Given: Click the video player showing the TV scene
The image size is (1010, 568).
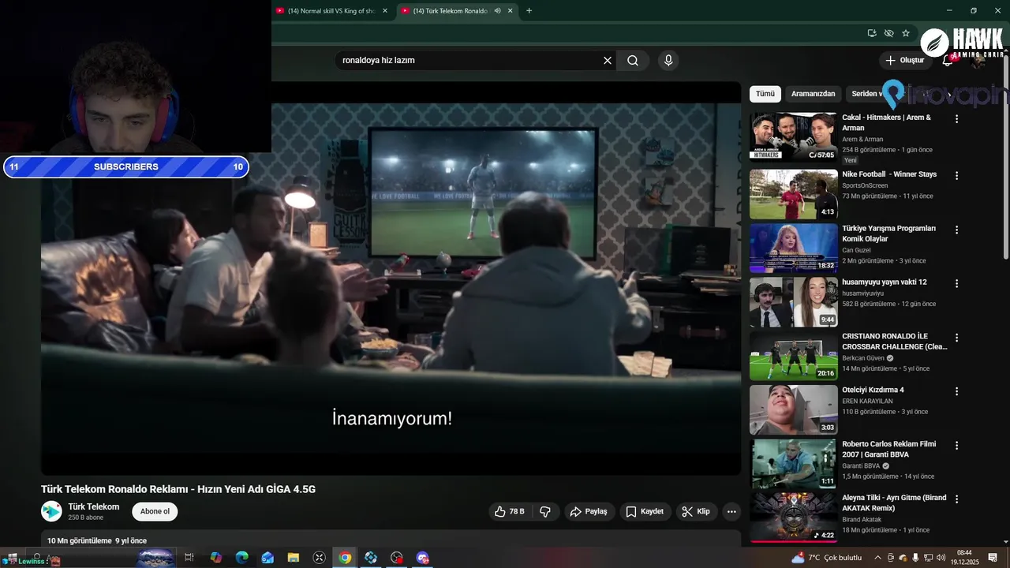Looking at the screenshot, I should tap(391, 278).
